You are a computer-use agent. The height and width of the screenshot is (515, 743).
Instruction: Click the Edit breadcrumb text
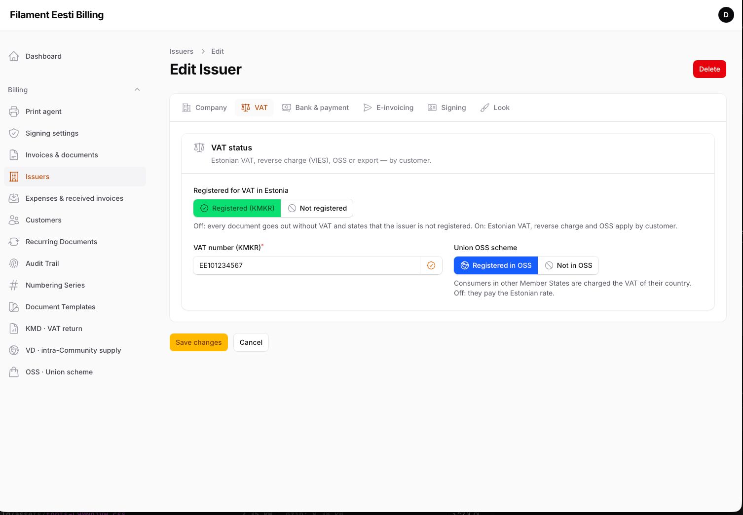point(218,51)
